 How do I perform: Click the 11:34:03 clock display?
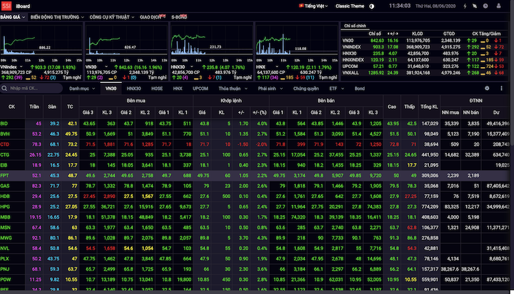tap(400, 6)
